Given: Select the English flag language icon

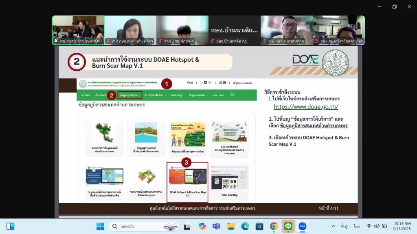Looking at the screenshot, I should [220, 83].
